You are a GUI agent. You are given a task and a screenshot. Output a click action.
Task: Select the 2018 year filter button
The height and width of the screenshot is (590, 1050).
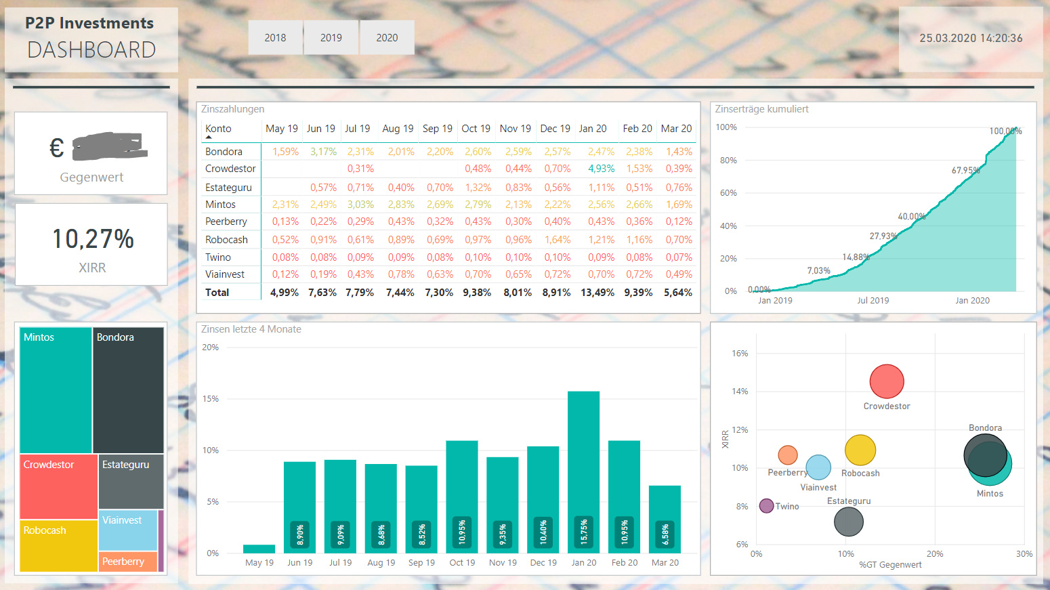pyautogui.click(x=275, y=37)
